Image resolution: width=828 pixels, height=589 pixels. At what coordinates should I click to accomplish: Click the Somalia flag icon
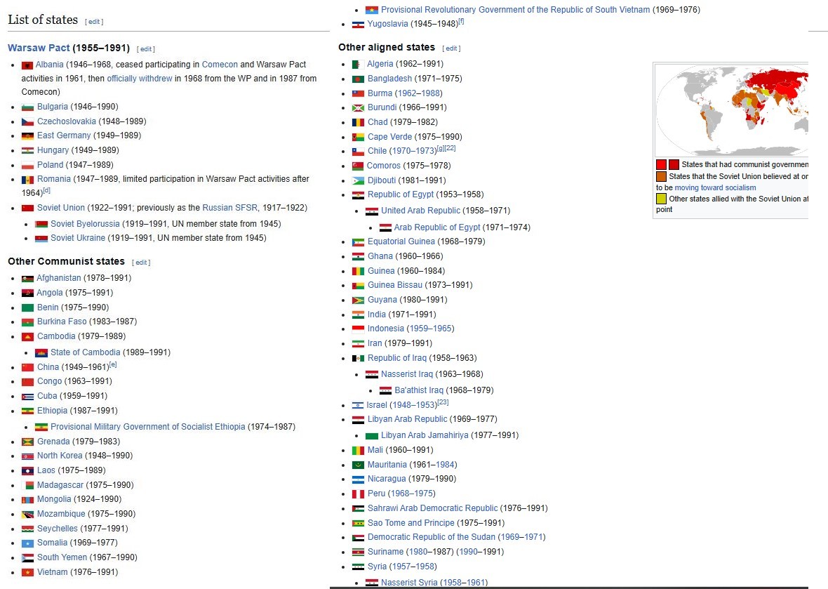coord(27,543)
